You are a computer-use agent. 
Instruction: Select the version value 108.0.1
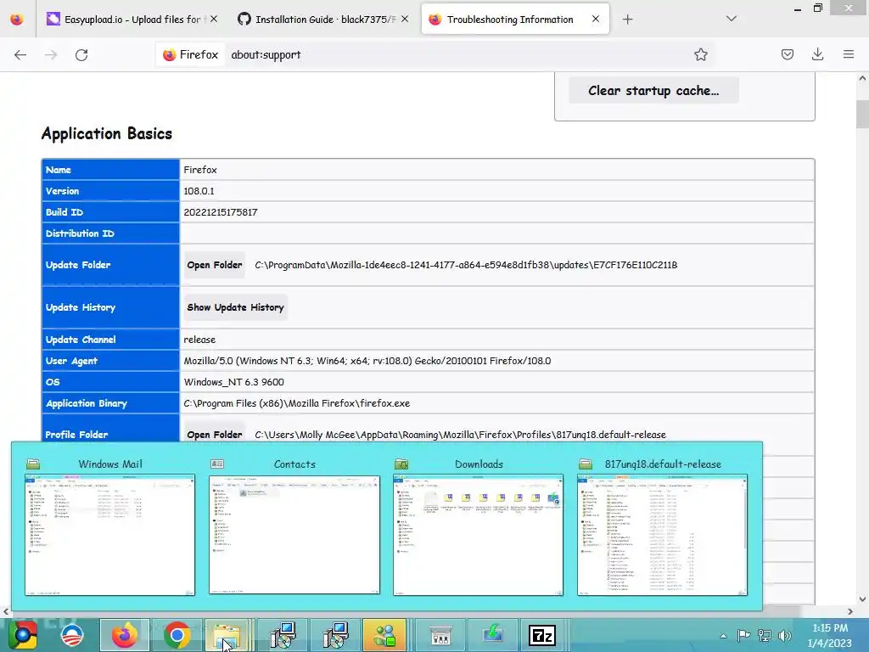[x=199, y=191]
